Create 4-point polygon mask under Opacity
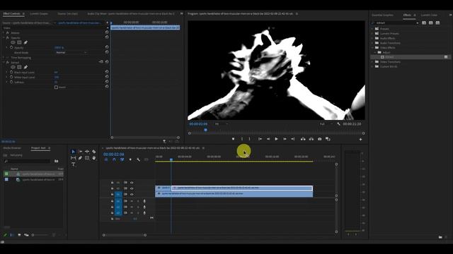Viewport: 453px width, 254px height. click(x=19, y=42)
